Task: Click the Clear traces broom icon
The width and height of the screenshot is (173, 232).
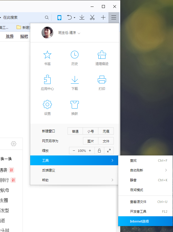Action: pyautogui.click(x=102, y=55)
